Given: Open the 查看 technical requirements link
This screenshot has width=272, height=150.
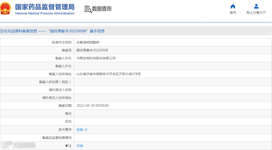Looking at the screenshot, I should 80,130.
